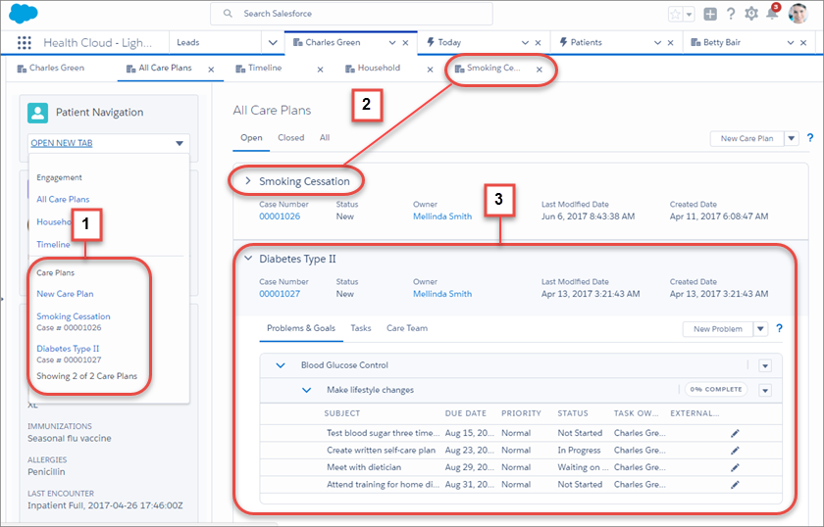Screen dimensions: 824x527
Task: Close the Smoking Ce... subtab
Action: click(540, 70)
